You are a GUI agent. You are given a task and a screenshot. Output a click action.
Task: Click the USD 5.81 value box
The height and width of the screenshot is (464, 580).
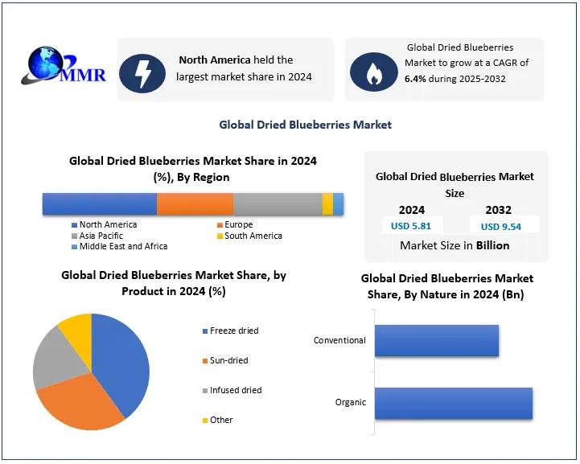click(x=412, y=226)
